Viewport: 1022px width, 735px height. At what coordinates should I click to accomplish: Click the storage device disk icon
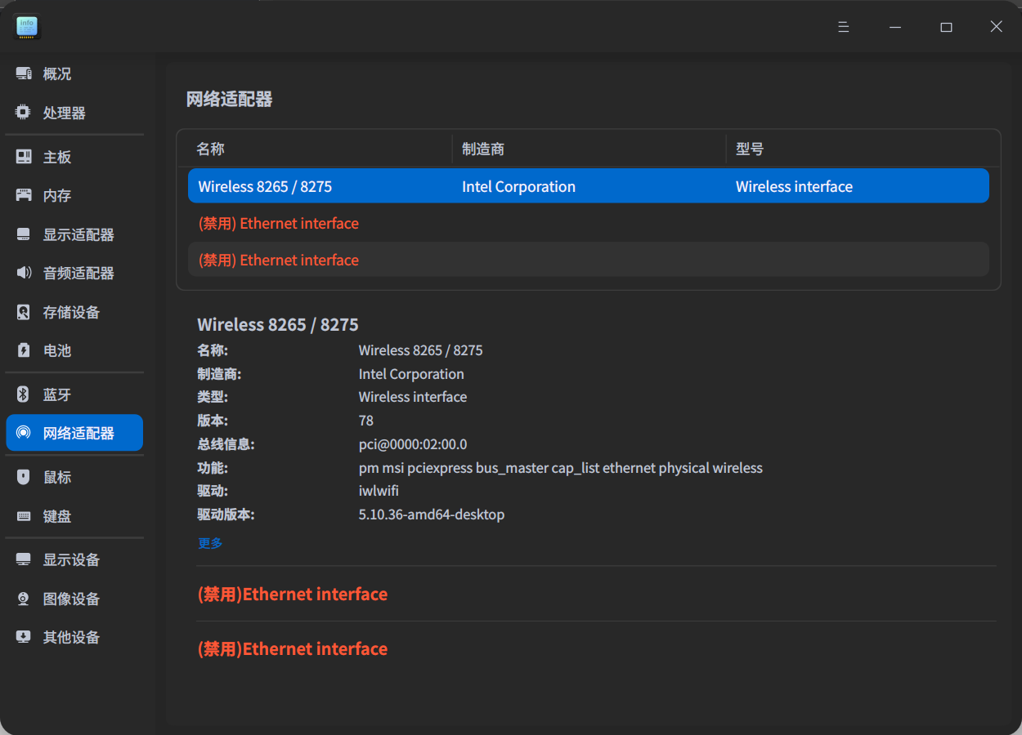click(24, 312)
